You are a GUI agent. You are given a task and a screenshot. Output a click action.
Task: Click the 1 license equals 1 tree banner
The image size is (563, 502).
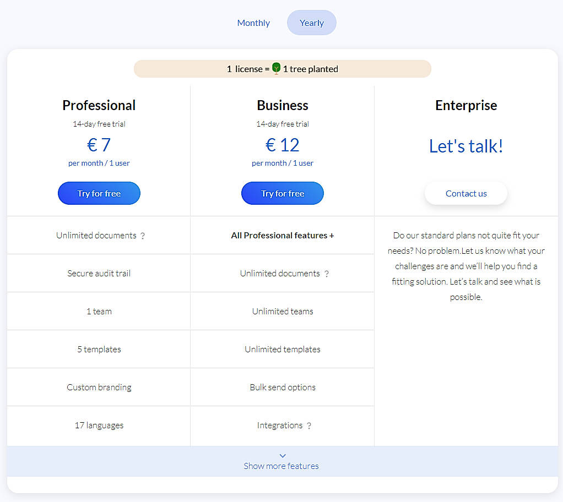(283, 68)
